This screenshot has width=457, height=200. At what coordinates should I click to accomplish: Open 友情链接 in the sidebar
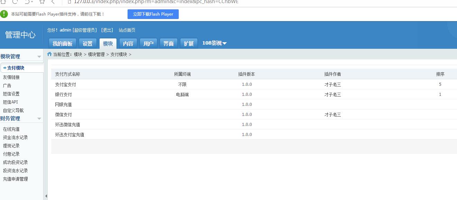tap(11, 77)
